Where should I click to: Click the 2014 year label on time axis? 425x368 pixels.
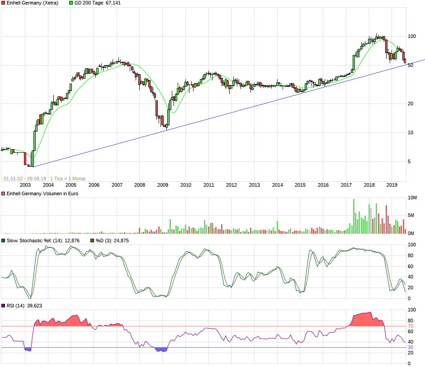coord(277,185)
